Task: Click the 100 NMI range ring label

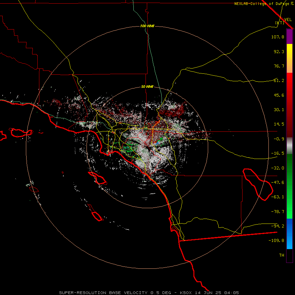Action: (147, 26)
